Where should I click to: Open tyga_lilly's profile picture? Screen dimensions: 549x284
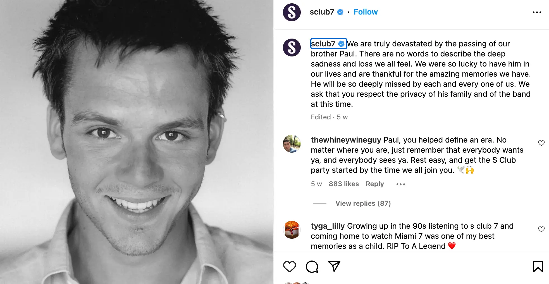point(292,230)
